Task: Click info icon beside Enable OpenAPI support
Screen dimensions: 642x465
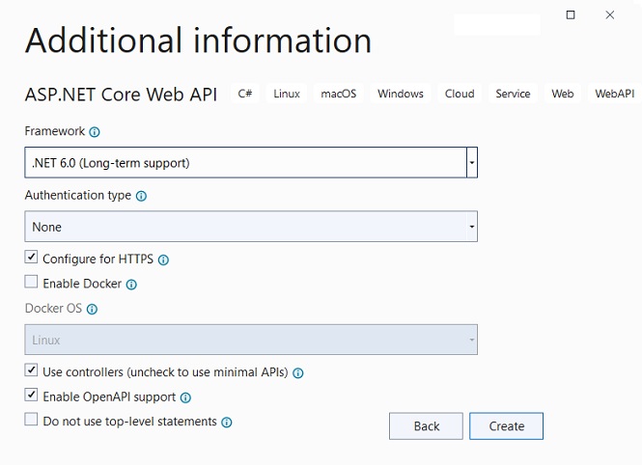Action: [x=185, y=397]
